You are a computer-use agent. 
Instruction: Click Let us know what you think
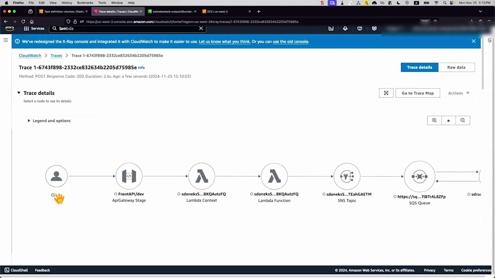tap(224, 42)
